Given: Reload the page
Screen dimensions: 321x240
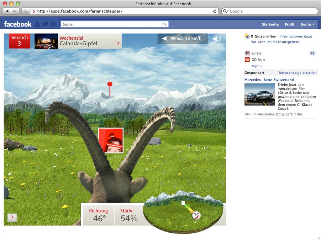Looking at the screenshot, I should point(215,11).
